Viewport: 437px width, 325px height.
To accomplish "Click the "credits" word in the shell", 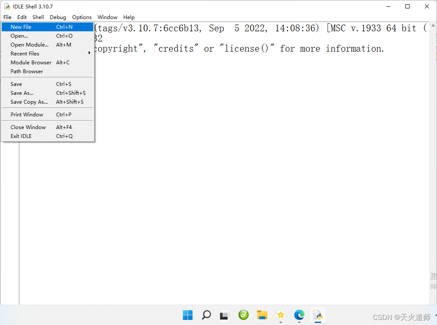I will tap(176, 49).
